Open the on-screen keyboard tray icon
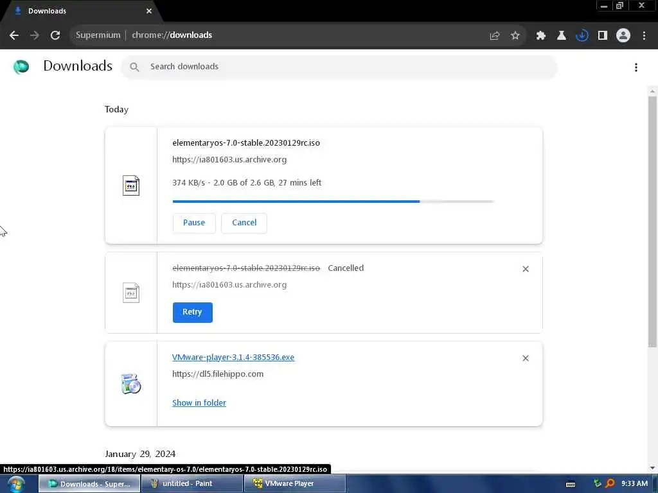 tap(571, 484)
